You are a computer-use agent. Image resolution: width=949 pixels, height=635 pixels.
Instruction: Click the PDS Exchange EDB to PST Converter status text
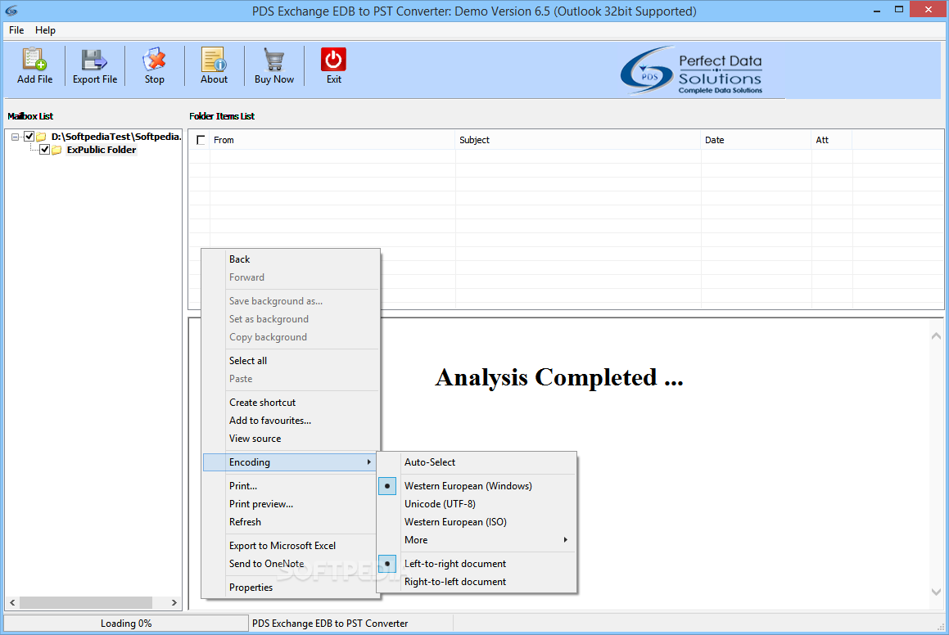click(x=330, y=624)
